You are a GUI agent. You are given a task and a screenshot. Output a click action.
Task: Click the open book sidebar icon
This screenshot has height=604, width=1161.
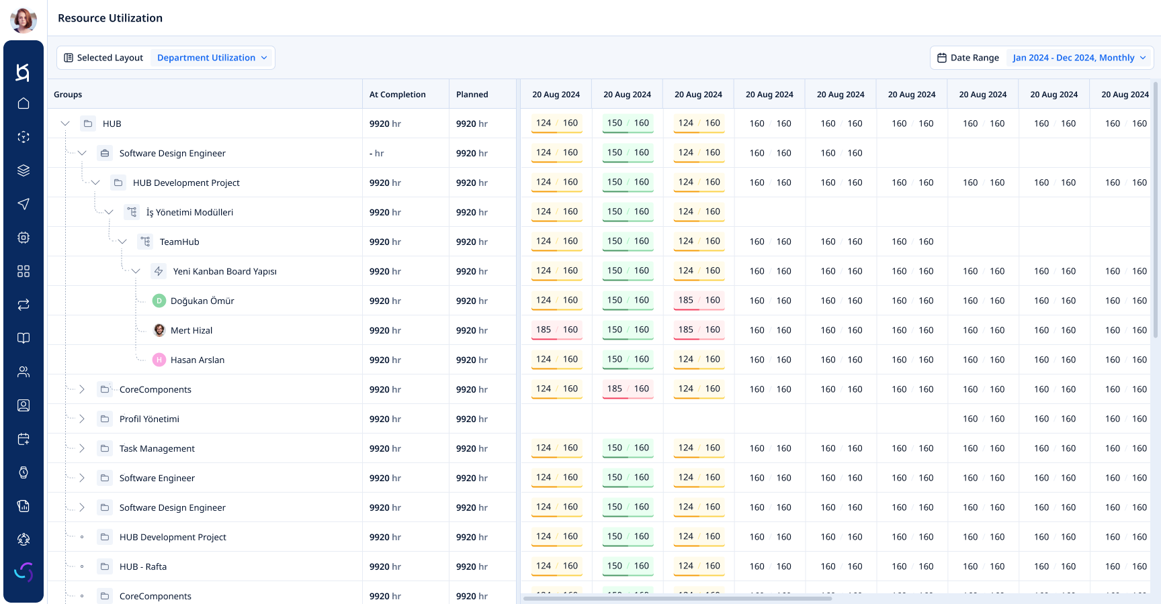tap(24, 338)
